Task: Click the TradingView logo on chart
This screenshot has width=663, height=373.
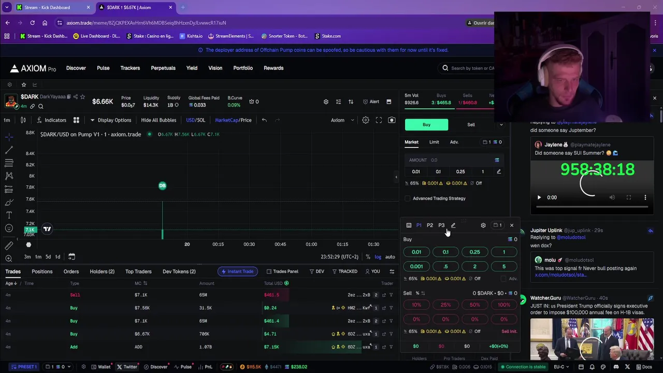Action: click(x=47, y=229)
